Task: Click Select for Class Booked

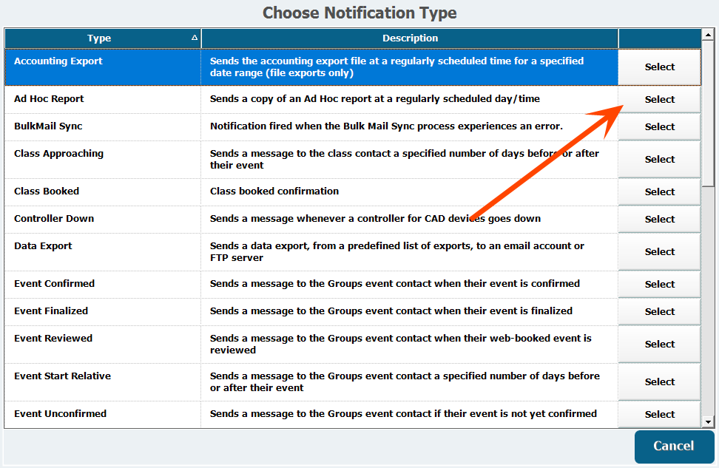Action: (659, 192)
